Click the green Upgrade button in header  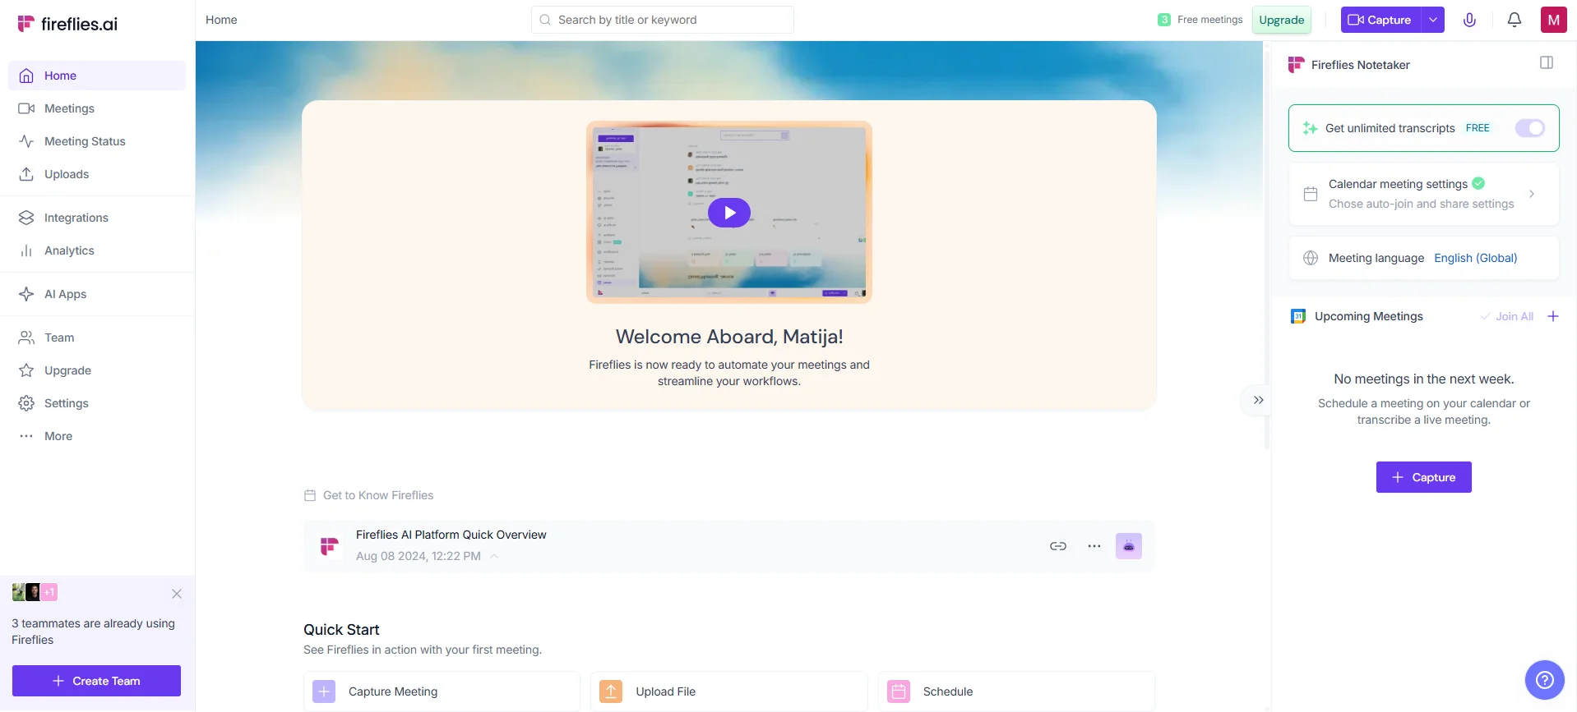click(1281, 20)
